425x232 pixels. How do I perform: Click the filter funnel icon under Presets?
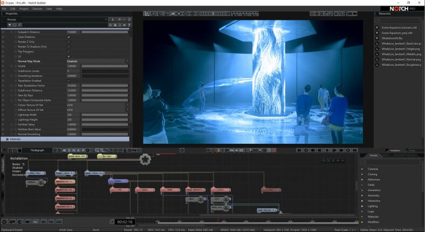coord(10,25)
